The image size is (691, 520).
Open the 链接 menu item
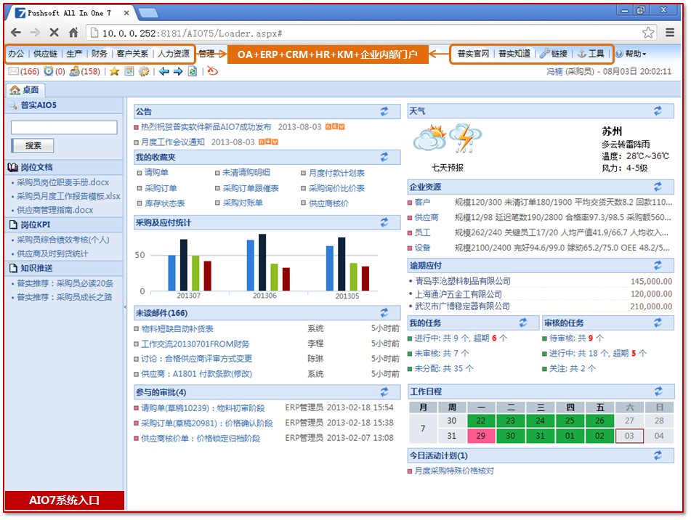point(554,54)
